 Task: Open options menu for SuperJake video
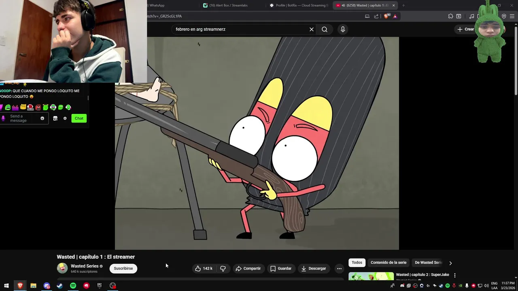pos(455,275)
